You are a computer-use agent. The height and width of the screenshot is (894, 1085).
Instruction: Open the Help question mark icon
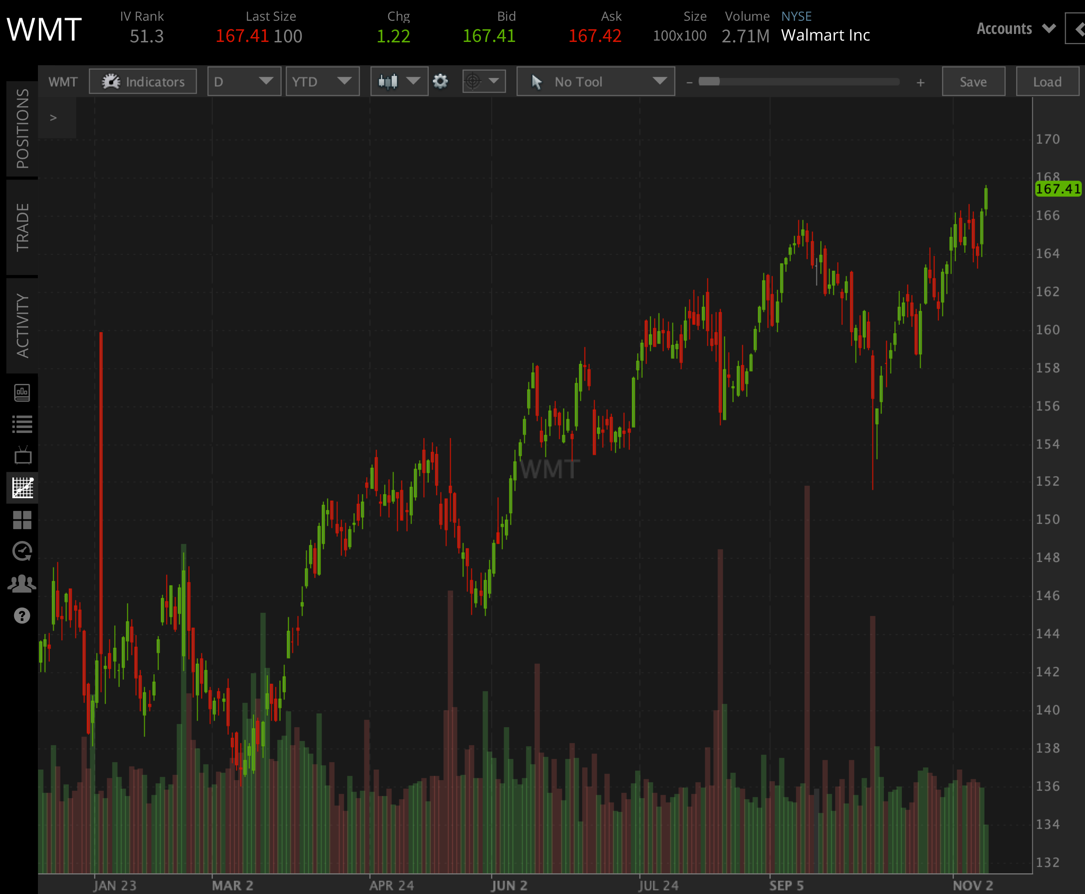(x=22, y=615)
